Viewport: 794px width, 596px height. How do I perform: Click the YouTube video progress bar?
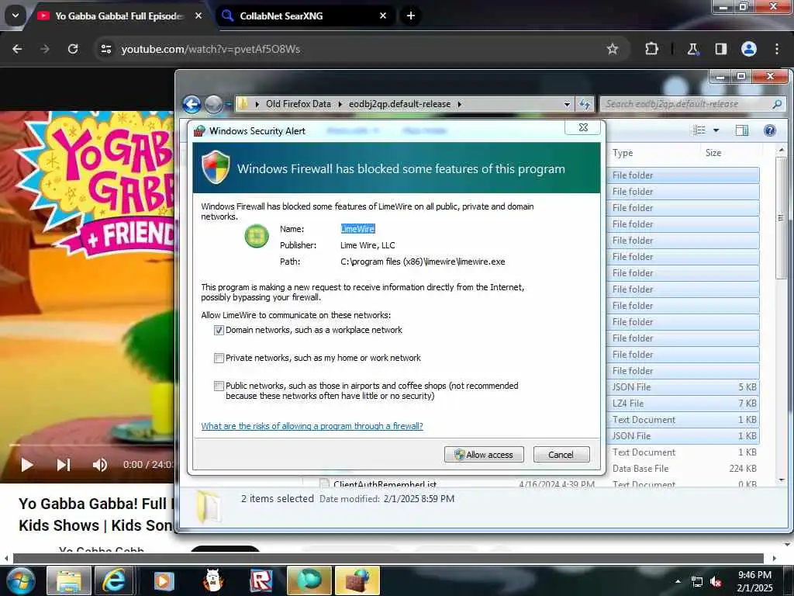click(91, 445)
